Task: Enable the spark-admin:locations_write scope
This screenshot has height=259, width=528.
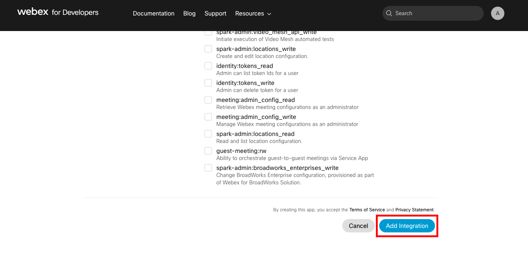Action: tap(208, 48)
